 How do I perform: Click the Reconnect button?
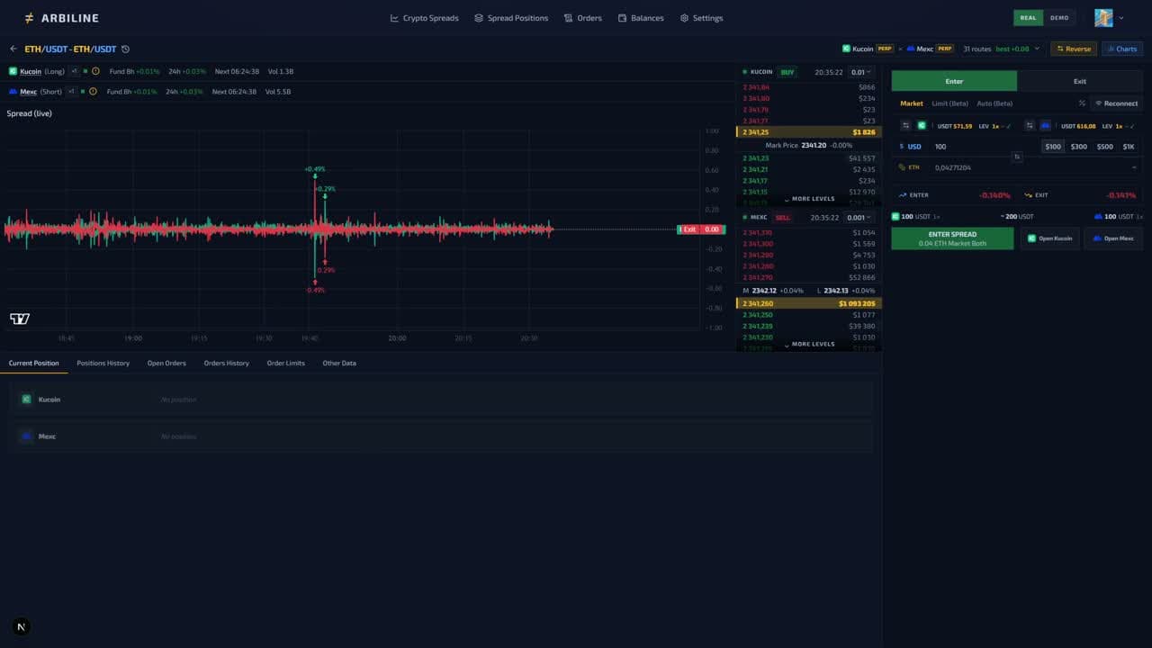click(1116, 103)
